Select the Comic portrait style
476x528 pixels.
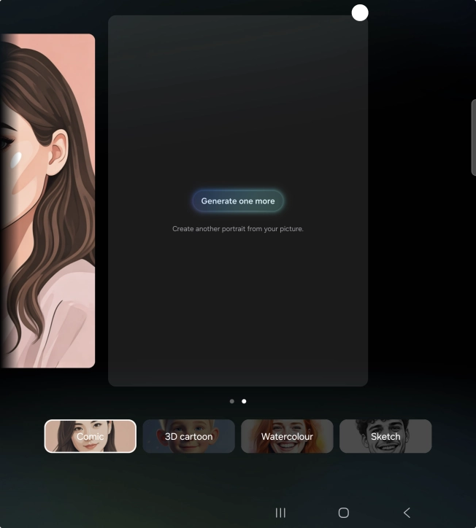[91, 436]
